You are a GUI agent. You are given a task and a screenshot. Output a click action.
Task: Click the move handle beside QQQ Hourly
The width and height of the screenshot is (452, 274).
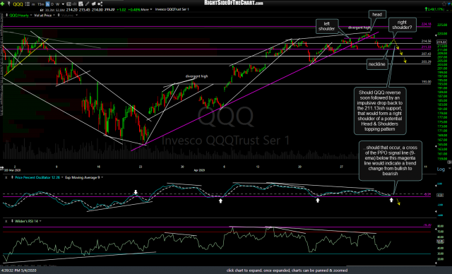pyautogui.click(x=7, y=16)
